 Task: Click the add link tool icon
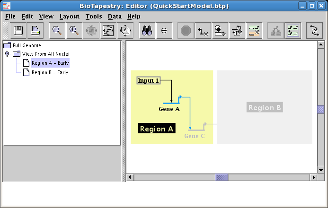tap(204, 30)
